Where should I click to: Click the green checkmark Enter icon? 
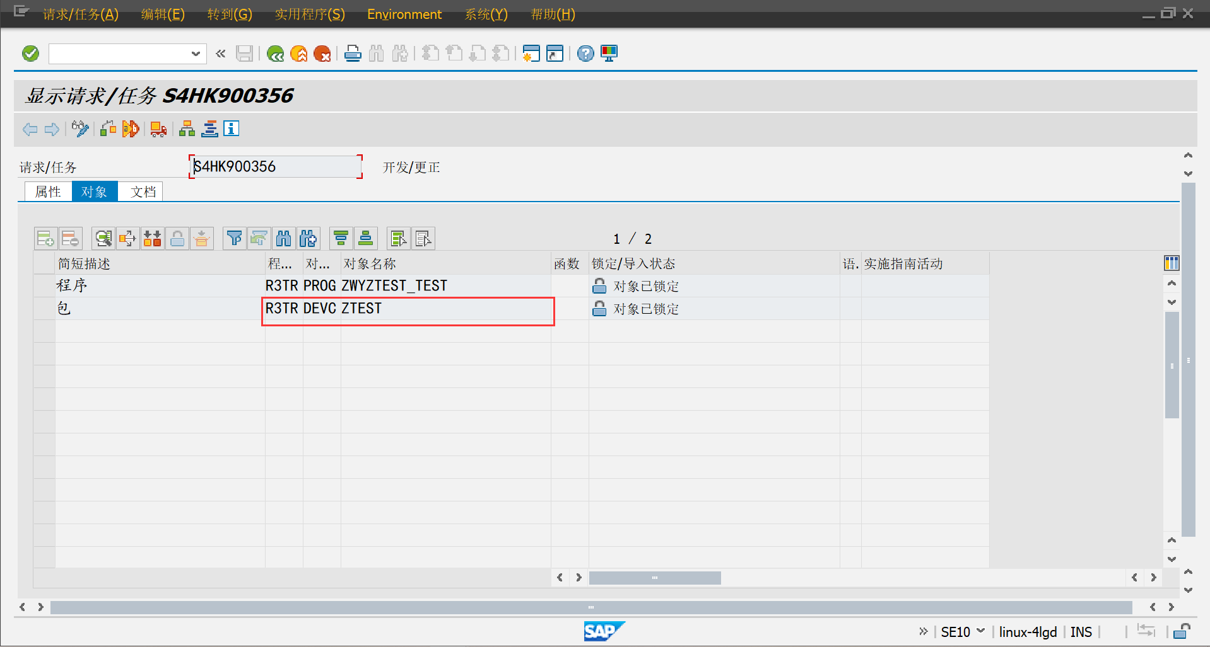pyautogui.click(x=30, y=54)
